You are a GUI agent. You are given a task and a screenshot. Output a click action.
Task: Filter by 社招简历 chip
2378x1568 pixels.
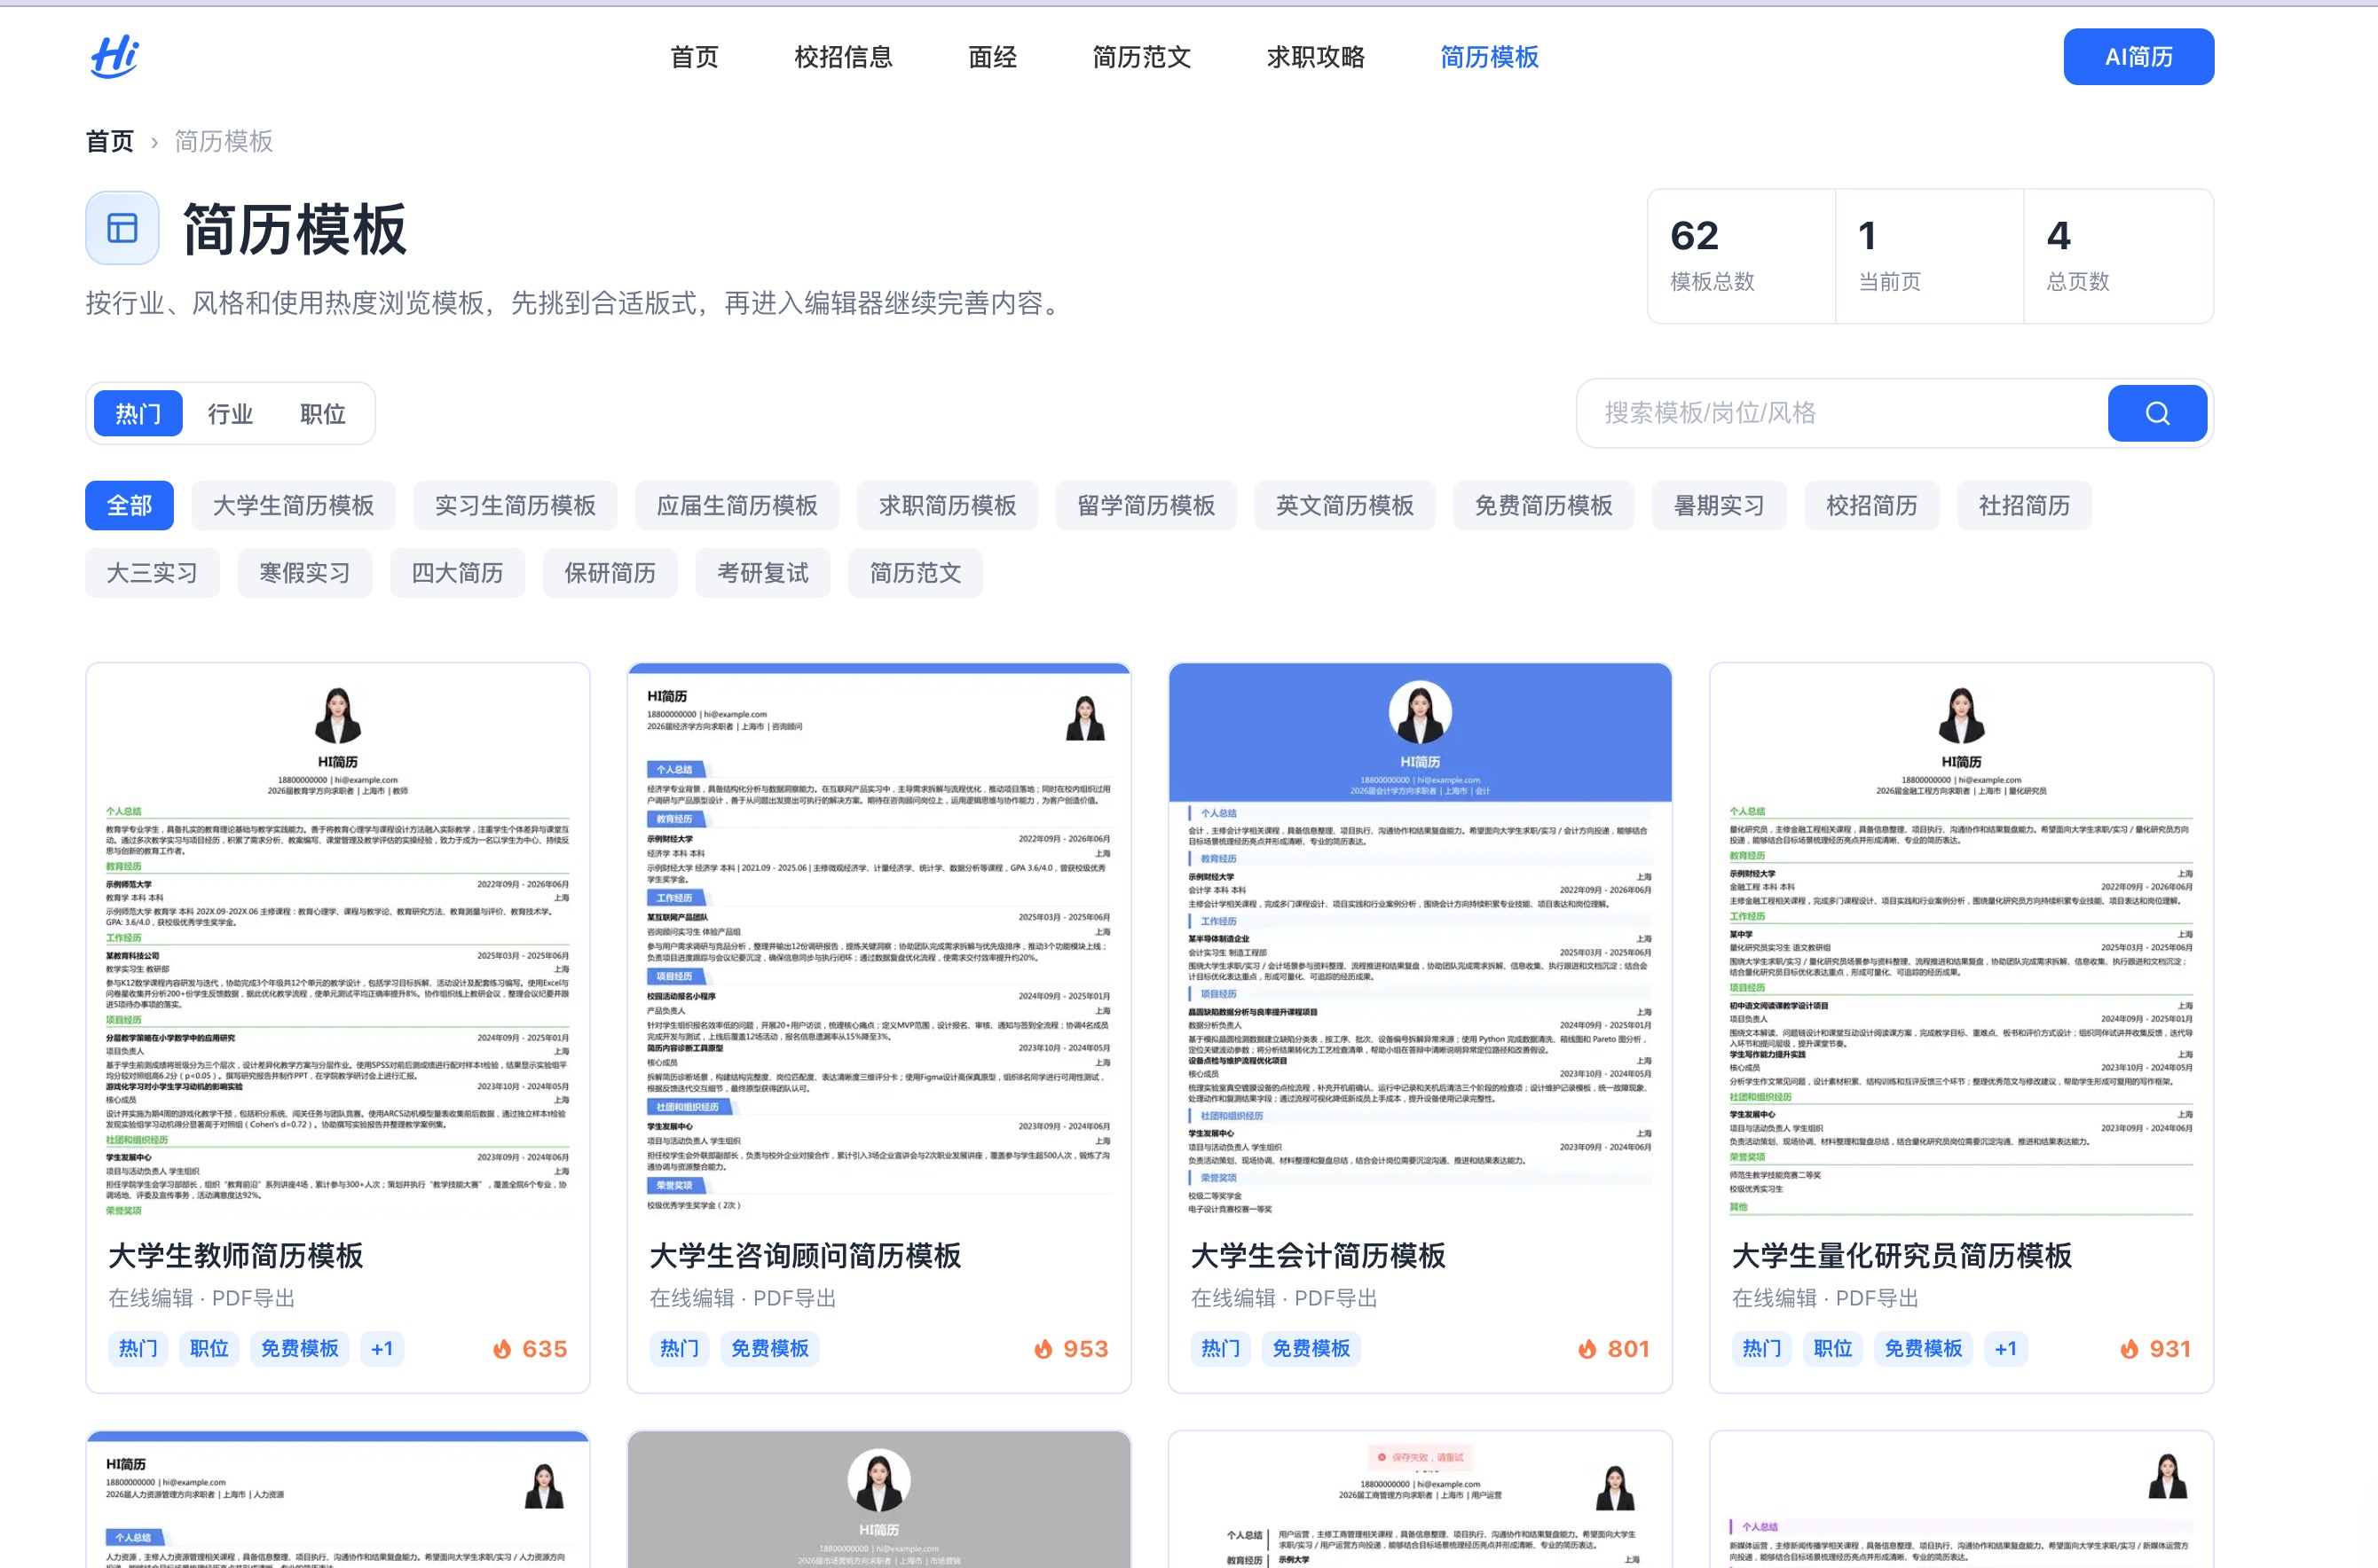click(x=2024, y=505)
